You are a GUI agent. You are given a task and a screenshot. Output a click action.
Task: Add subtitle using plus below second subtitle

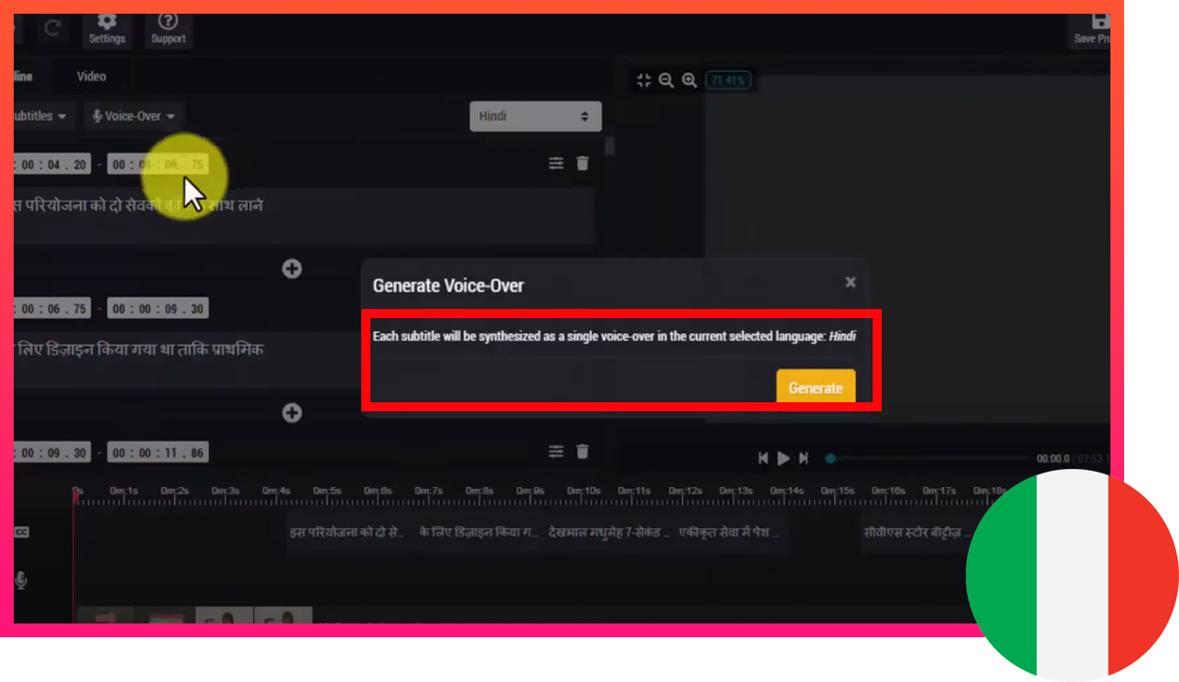[x=292, y=413]
